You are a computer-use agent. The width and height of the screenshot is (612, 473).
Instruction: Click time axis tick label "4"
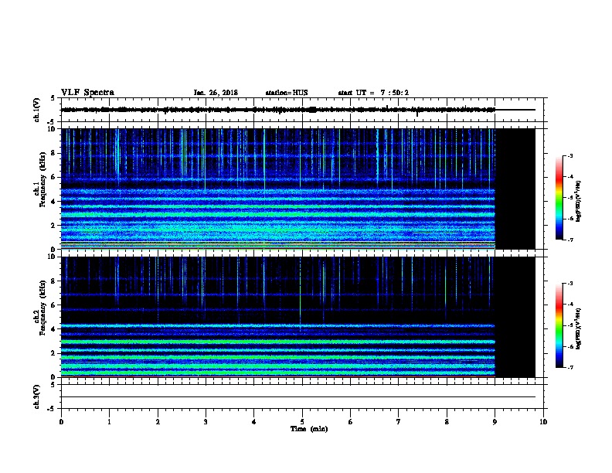tap(254, 422)
